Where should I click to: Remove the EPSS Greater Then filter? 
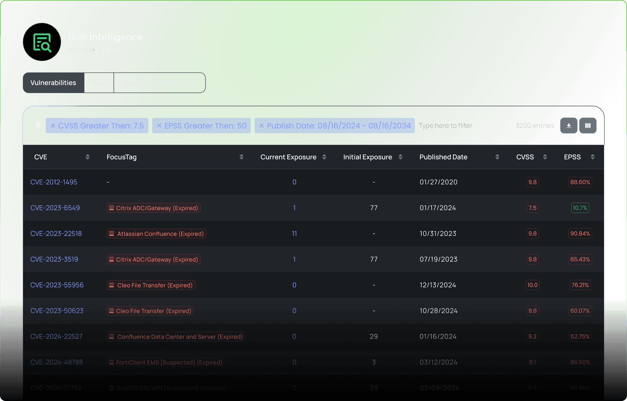pyautogui.click(x=159, y=126)
